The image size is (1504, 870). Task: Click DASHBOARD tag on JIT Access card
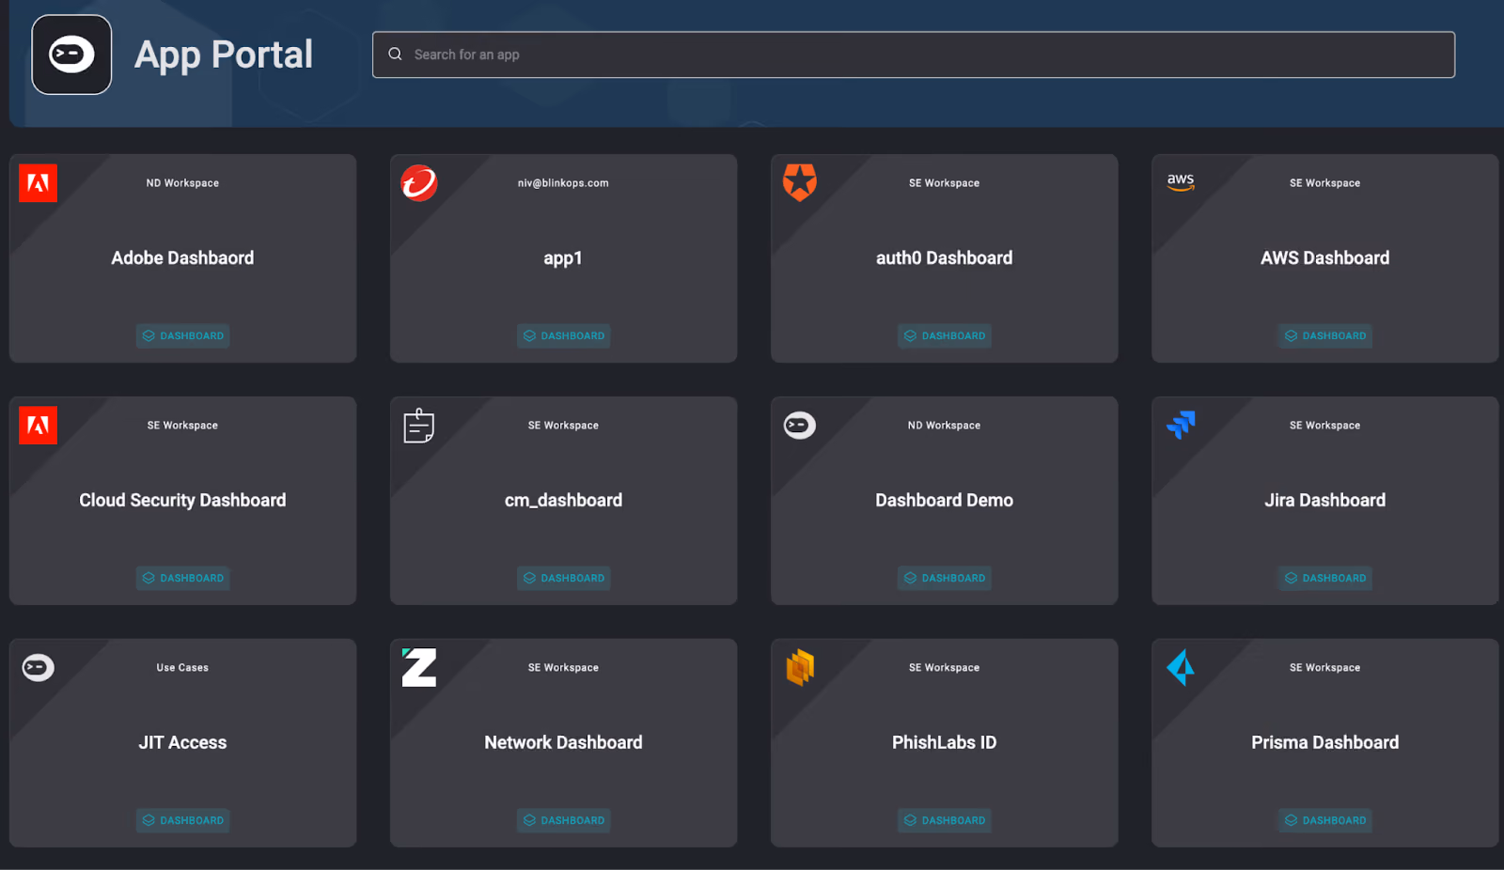182,820
